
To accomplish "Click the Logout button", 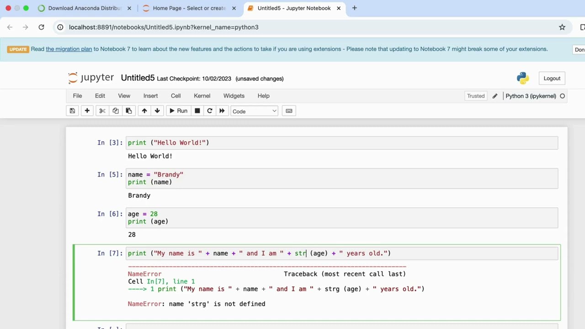I will pos(552,78).
